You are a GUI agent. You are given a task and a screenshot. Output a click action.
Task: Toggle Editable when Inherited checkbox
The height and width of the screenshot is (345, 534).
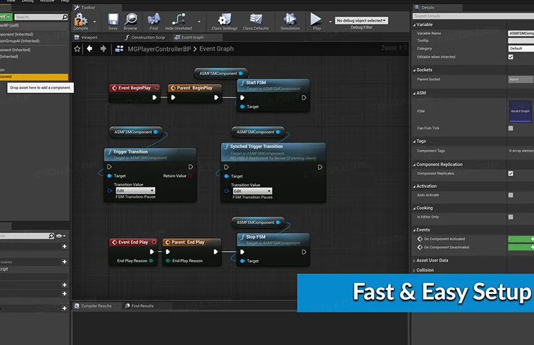511,57
